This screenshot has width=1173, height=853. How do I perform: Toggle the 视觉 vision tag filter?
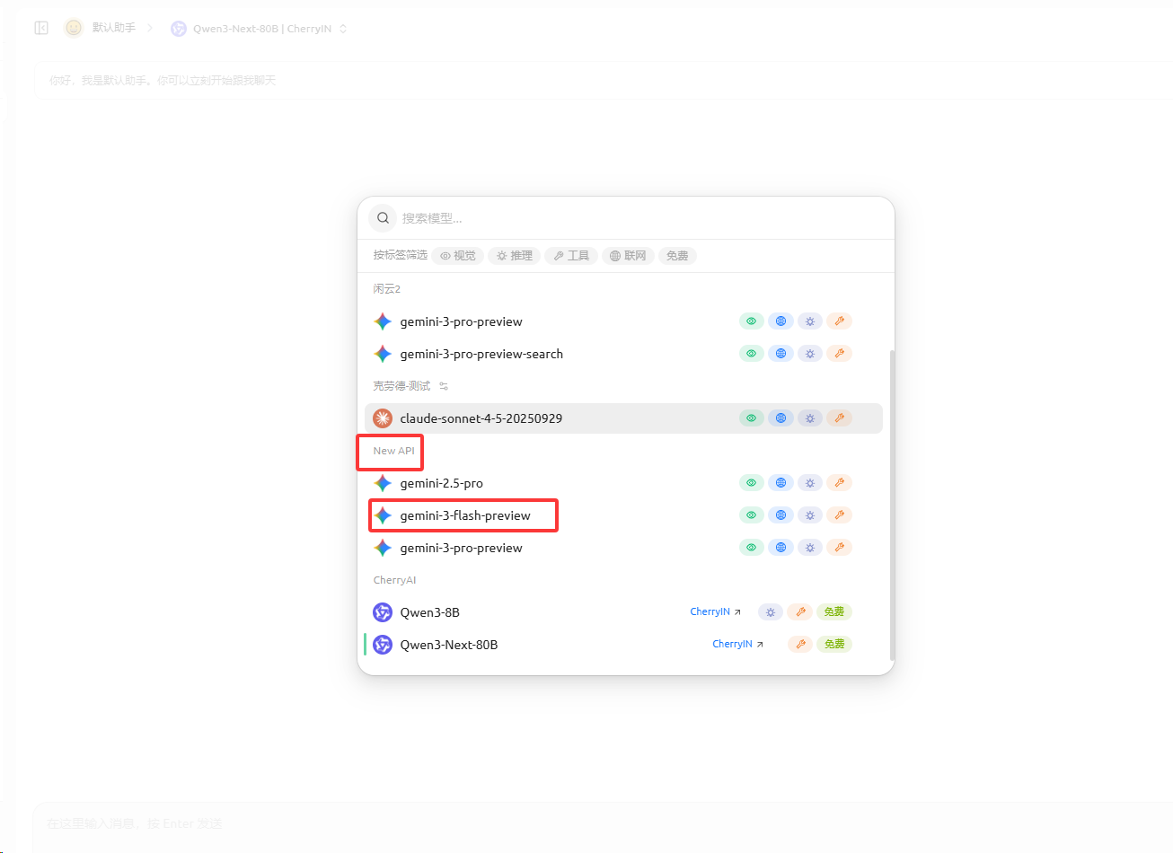pos(458,256)
